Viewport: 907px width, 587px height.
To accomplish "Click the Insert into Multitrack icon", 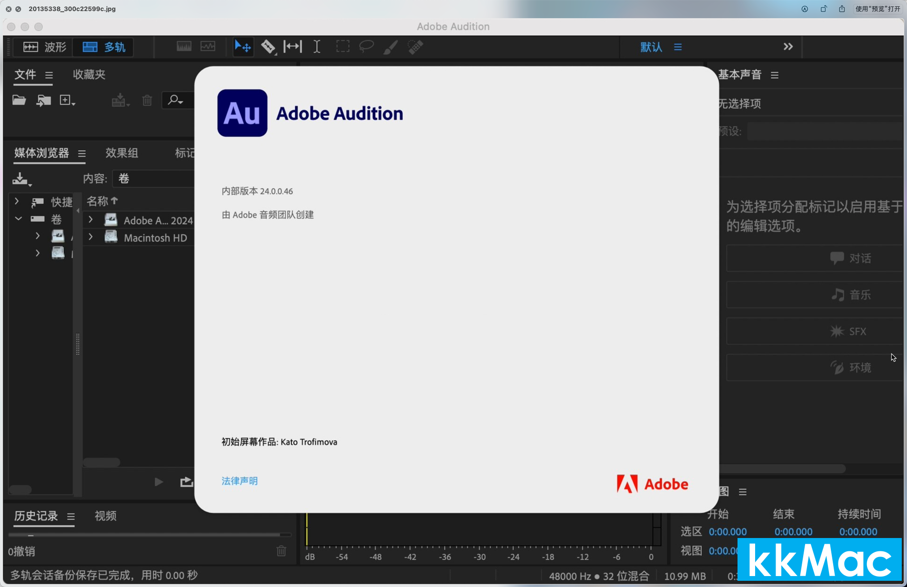I will coord(120,100).
